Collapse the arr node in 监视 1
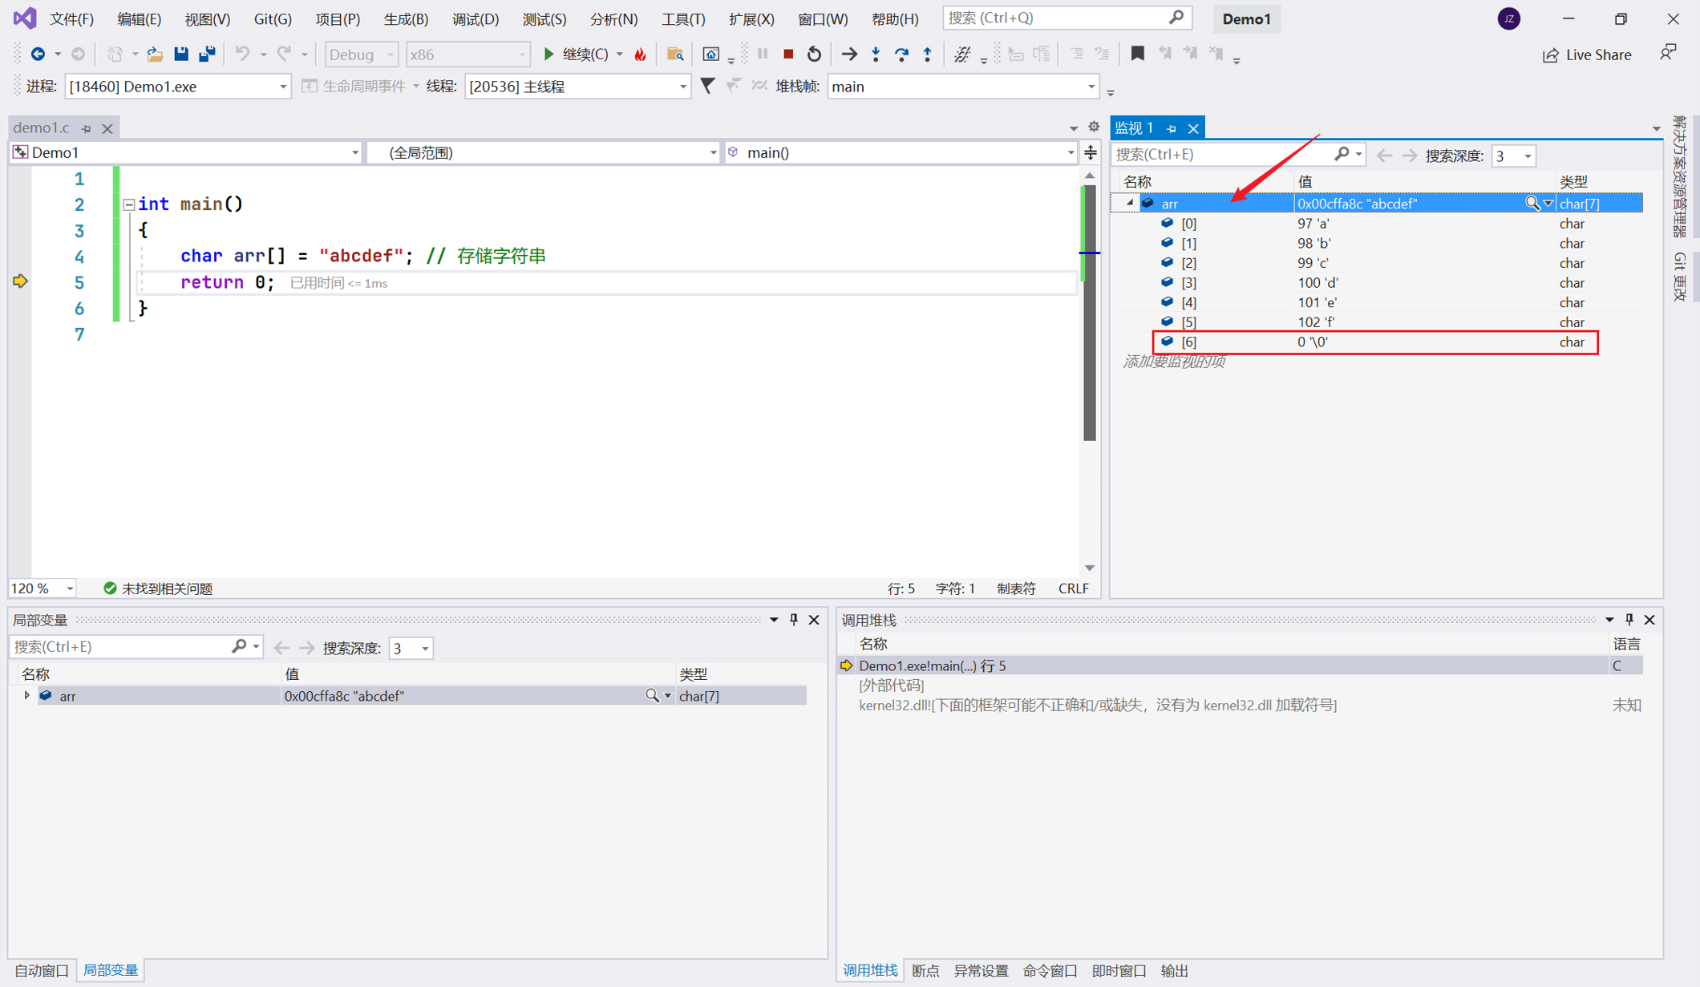Screen dimensions: 1700x987 tap(1129, 204)
